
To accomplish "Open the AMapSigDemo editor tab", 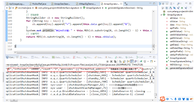I will 86,4.
